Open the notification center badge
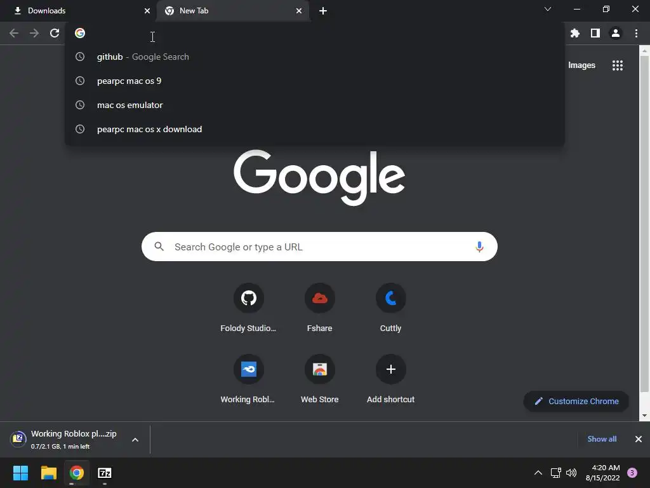The height and width of the screenshot is (488, 650). click(632, 473)
